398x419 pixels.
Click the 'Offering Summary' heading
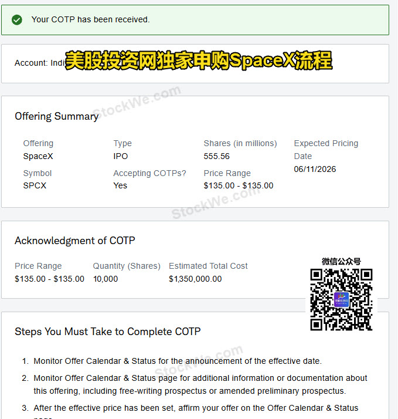click(57, 116)
